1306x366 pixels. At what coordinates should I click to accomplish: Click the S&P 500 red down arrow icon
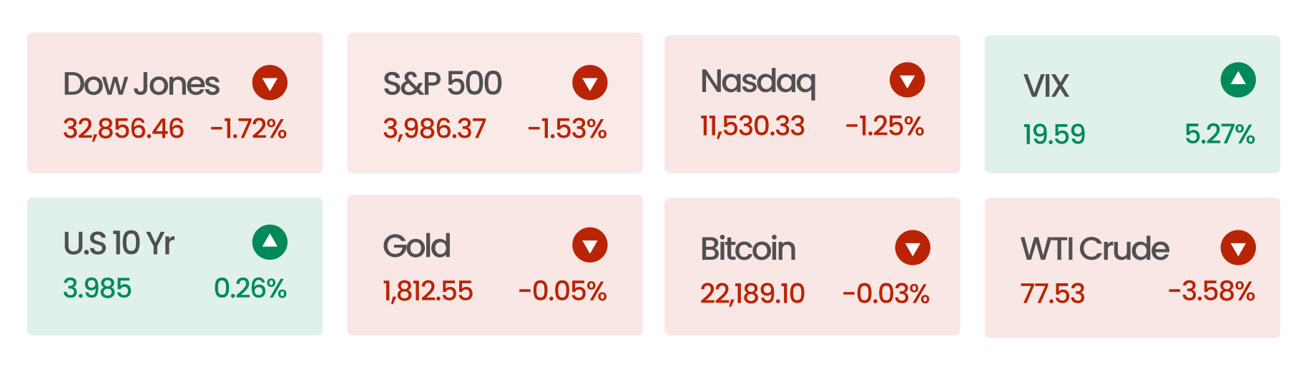[590, 83]
